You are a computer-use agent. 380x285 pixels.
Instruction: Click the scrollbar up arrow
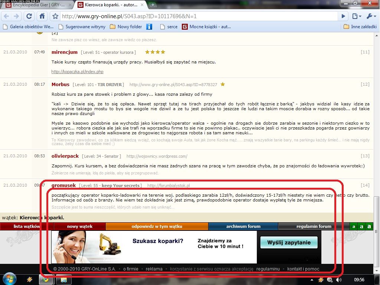click(377, 36)
